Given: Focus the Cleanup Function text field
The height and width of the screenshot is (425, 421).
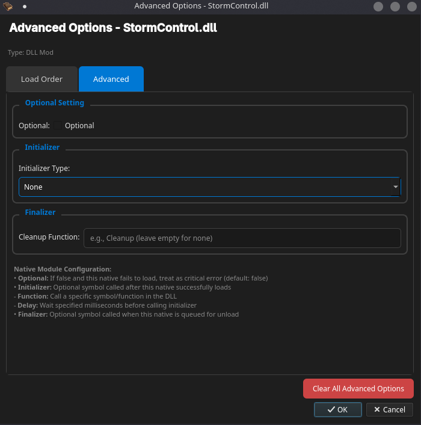Looking at the screenshot, I should pyautogui.click(x=242, y=238).
